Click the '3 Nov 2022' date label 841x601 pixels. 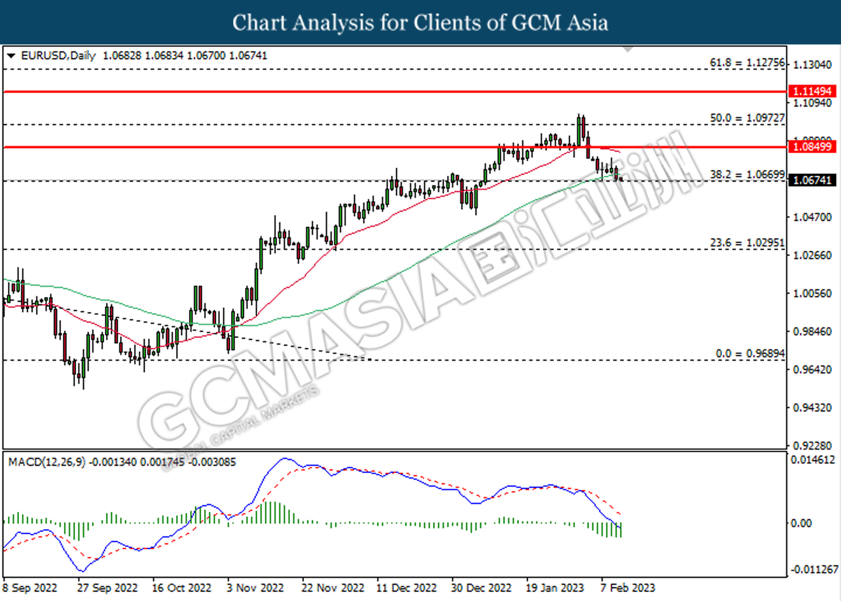click(x=255, y=588)
